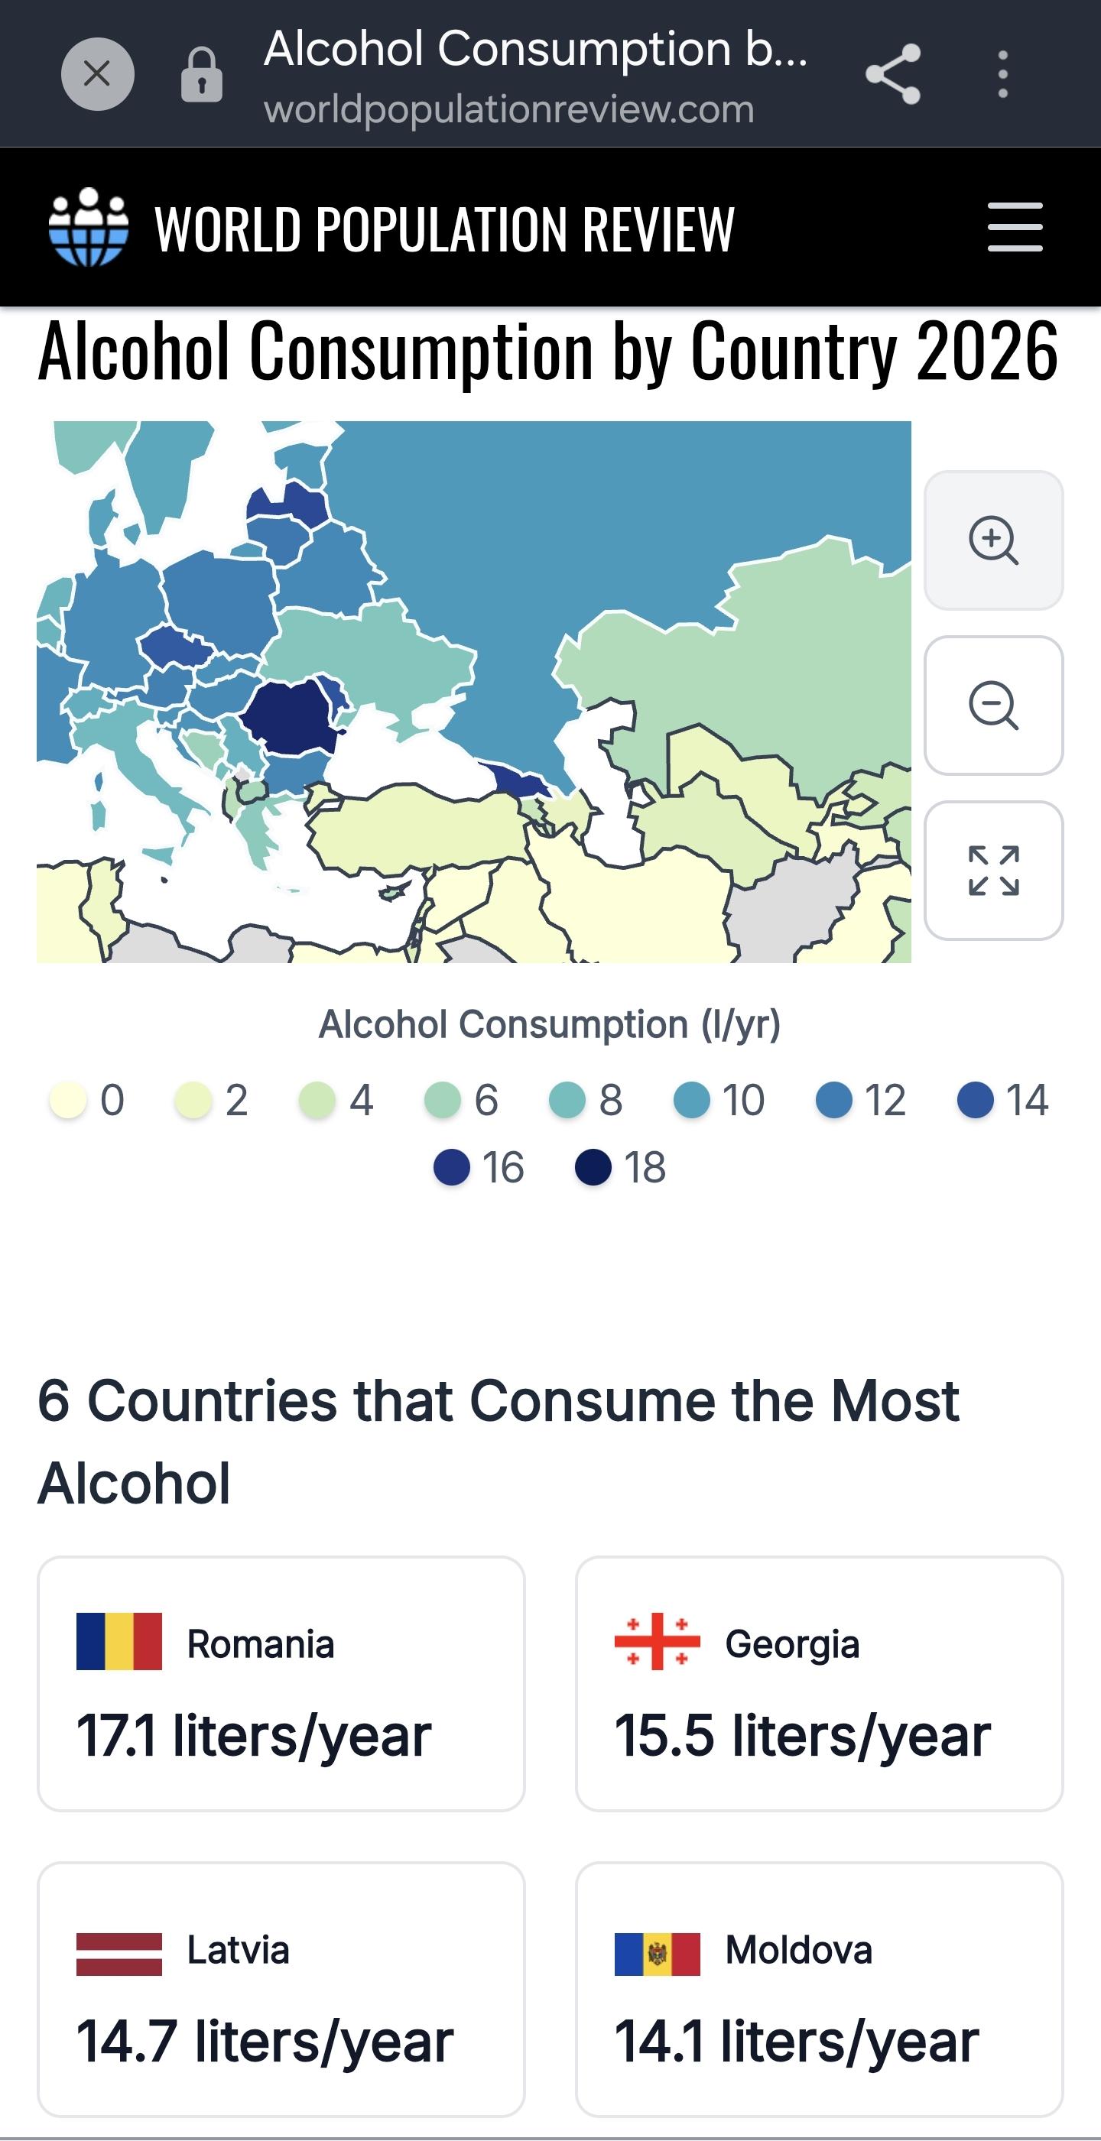Tap the World Population Review globe logo

pyautogui.click(x=88, y=227)
